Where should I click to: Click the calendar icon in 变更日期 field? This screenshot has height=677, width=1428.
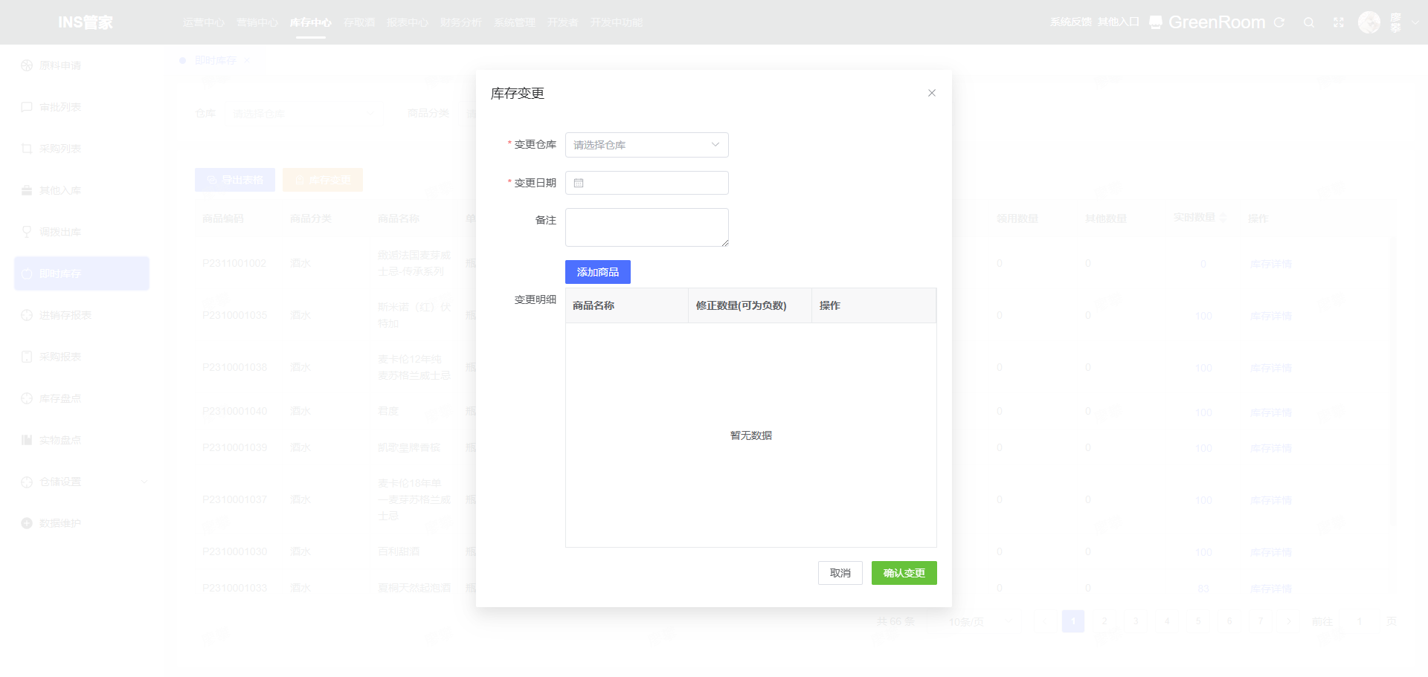click(x=579, y=183)
